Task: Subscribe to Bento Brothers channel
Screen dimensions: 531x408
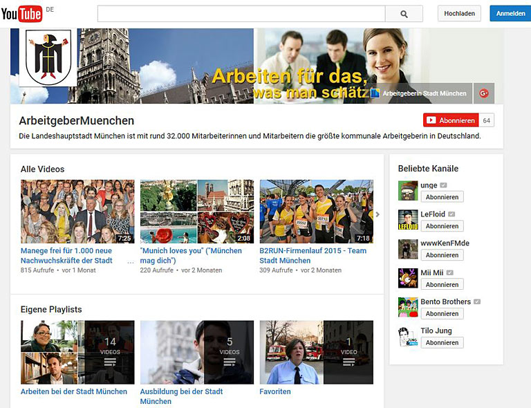Action: pos(442,314)
